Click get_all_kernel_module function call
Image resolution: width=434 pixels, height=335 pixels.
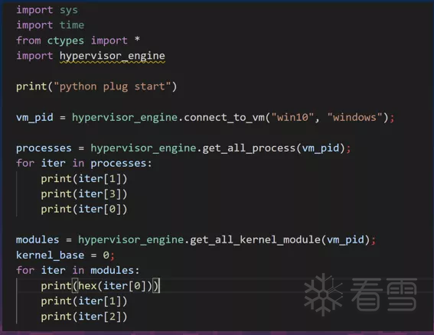(255, 239)
